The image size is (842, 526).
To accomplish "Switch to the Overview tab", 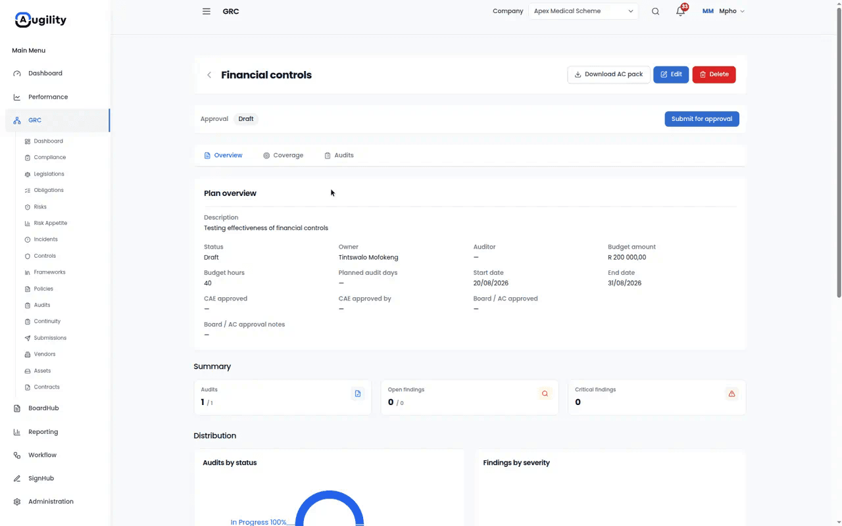I will pos(223,155).
